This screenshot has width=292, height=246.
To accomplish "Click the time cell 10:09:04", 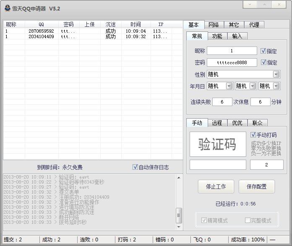I will [x=136, y=31].
